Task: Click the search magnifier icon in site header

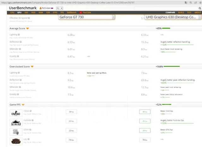Action: click(200, 8)
